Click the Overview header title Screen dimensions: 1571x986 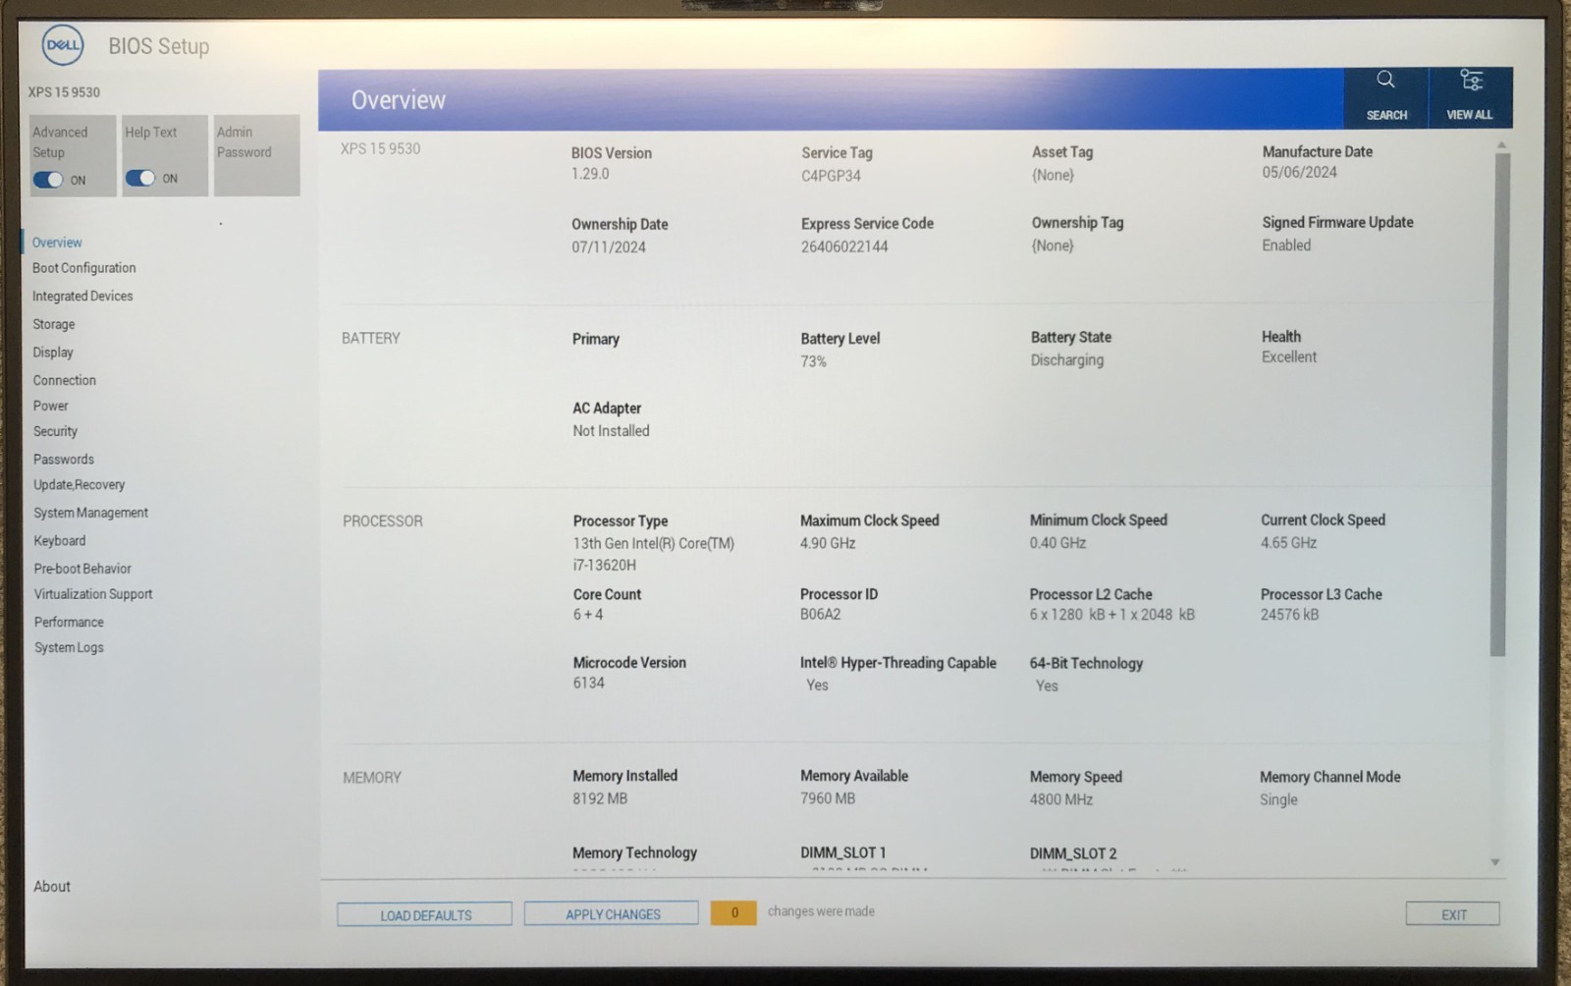tap(399, 100)
